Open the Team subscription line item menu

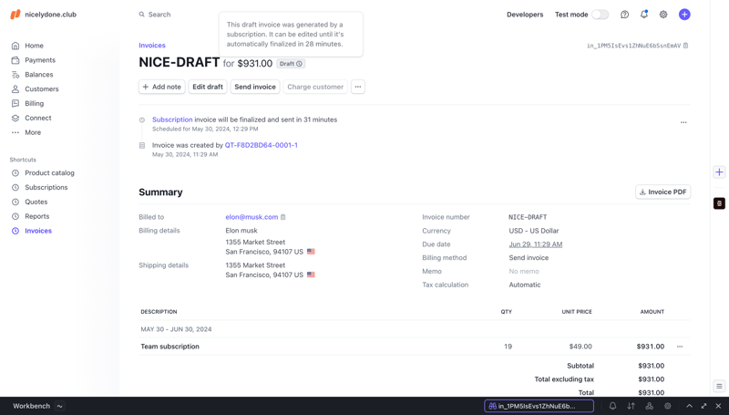680,347
